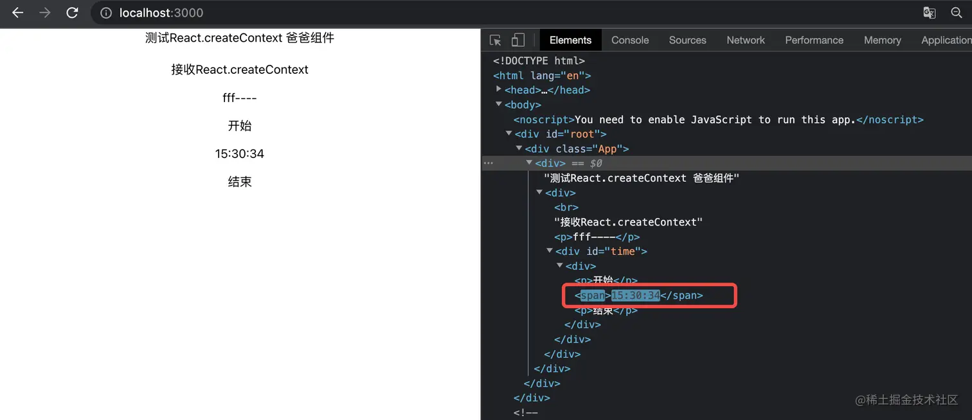Screen dimensions: 972x420
Task: Collapse the div id time node
Action: click(x=550, y=251)
